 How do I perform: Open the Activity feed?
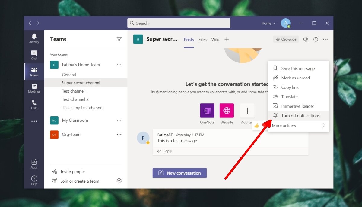[x=34, y=38]
